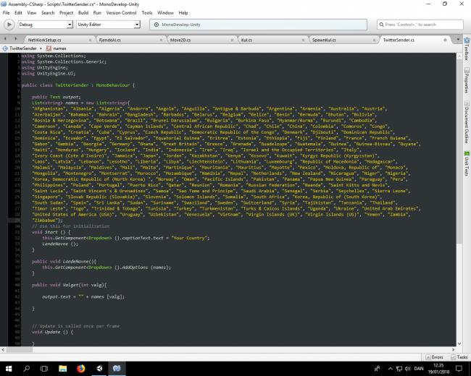Open File Explorer from the taskbar
This screenshot has height=376, width=471.
click(62, 369)
